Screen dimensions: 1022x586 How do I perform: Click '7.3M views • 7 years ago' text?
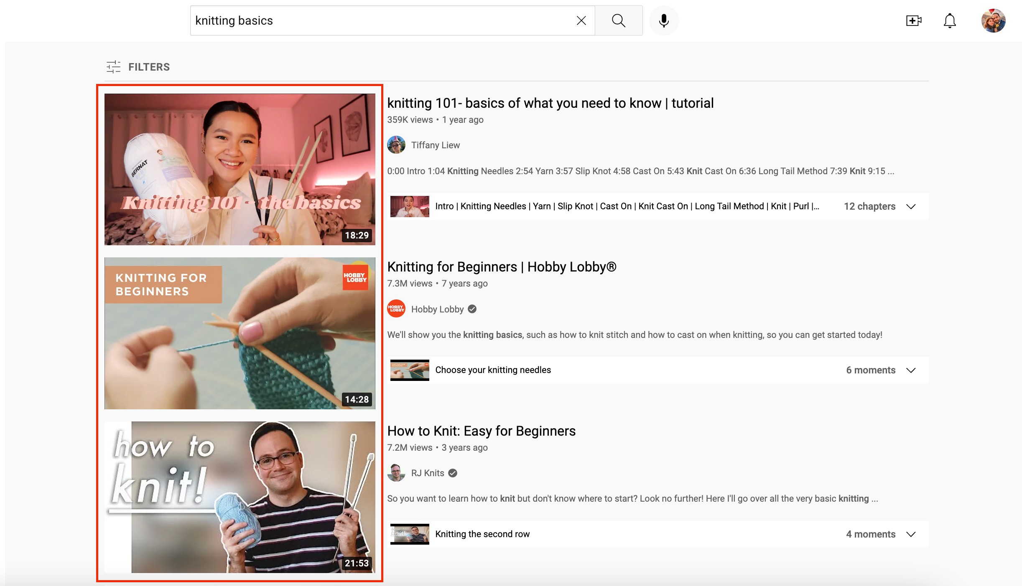(437, 284)
